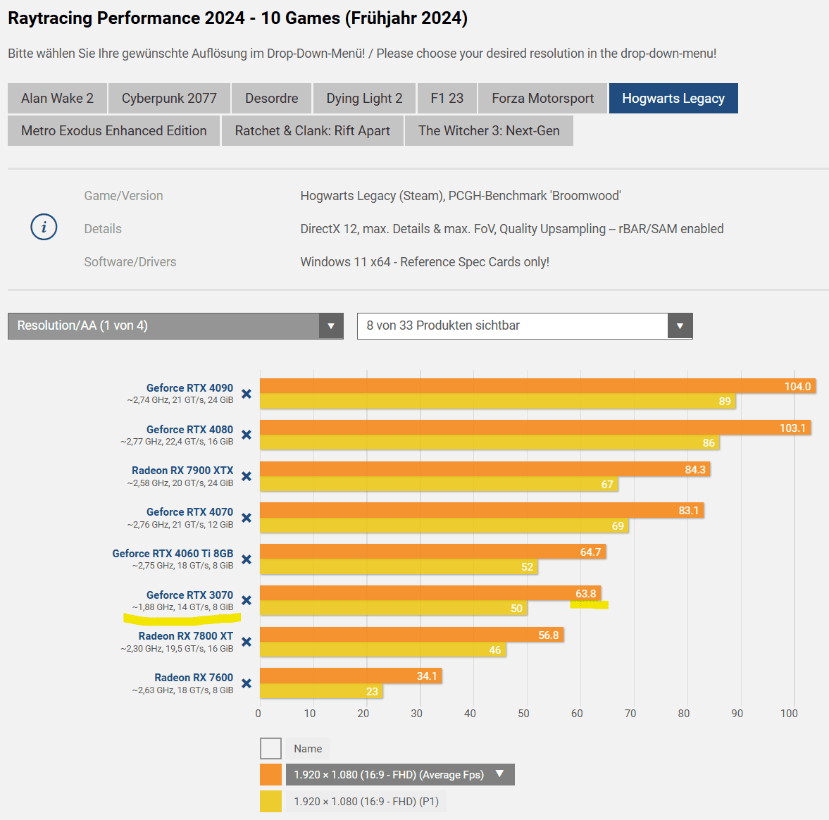Screen dimensions: 829x820
Task: Open The Witcher 3: Next-Gen tab
Action: (x=489, y=130)
